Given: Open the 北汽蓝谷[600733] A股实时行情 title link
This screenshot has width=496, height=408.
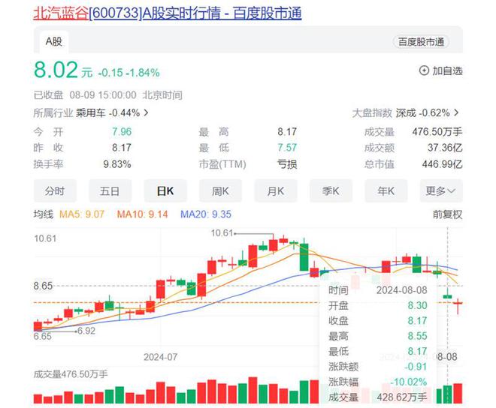Looking at the screenshot, I should (168, 13).
